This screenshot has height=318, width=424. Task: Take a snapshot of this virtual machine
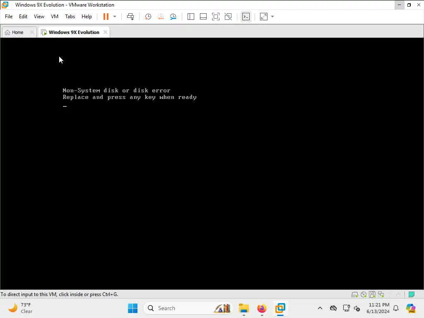148,17
